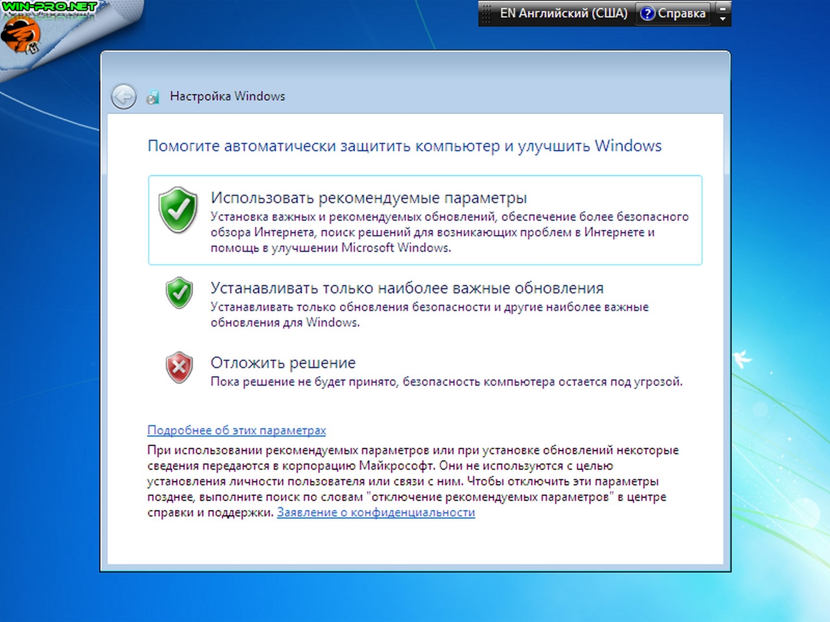Click the small green shield for important updates

(179, 293)
